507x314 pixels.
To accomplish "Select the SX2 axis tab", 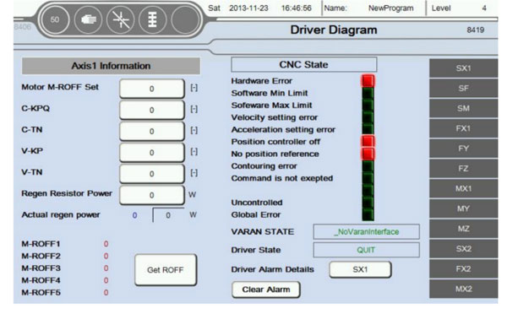I will [463, 249].
